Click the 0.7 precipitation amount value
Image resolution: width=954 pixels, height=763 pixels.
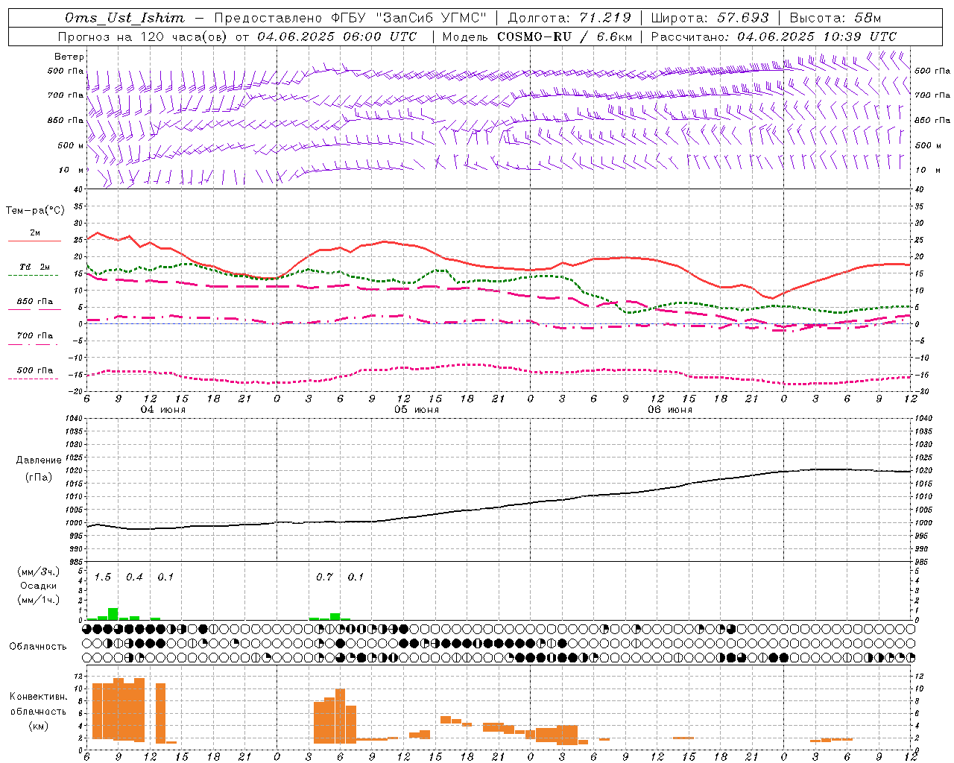point(324,577)
